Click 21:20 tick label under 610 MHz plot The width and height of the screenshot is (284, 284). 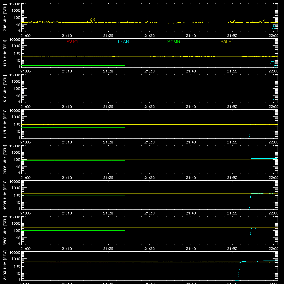click(x=108, y=107)
